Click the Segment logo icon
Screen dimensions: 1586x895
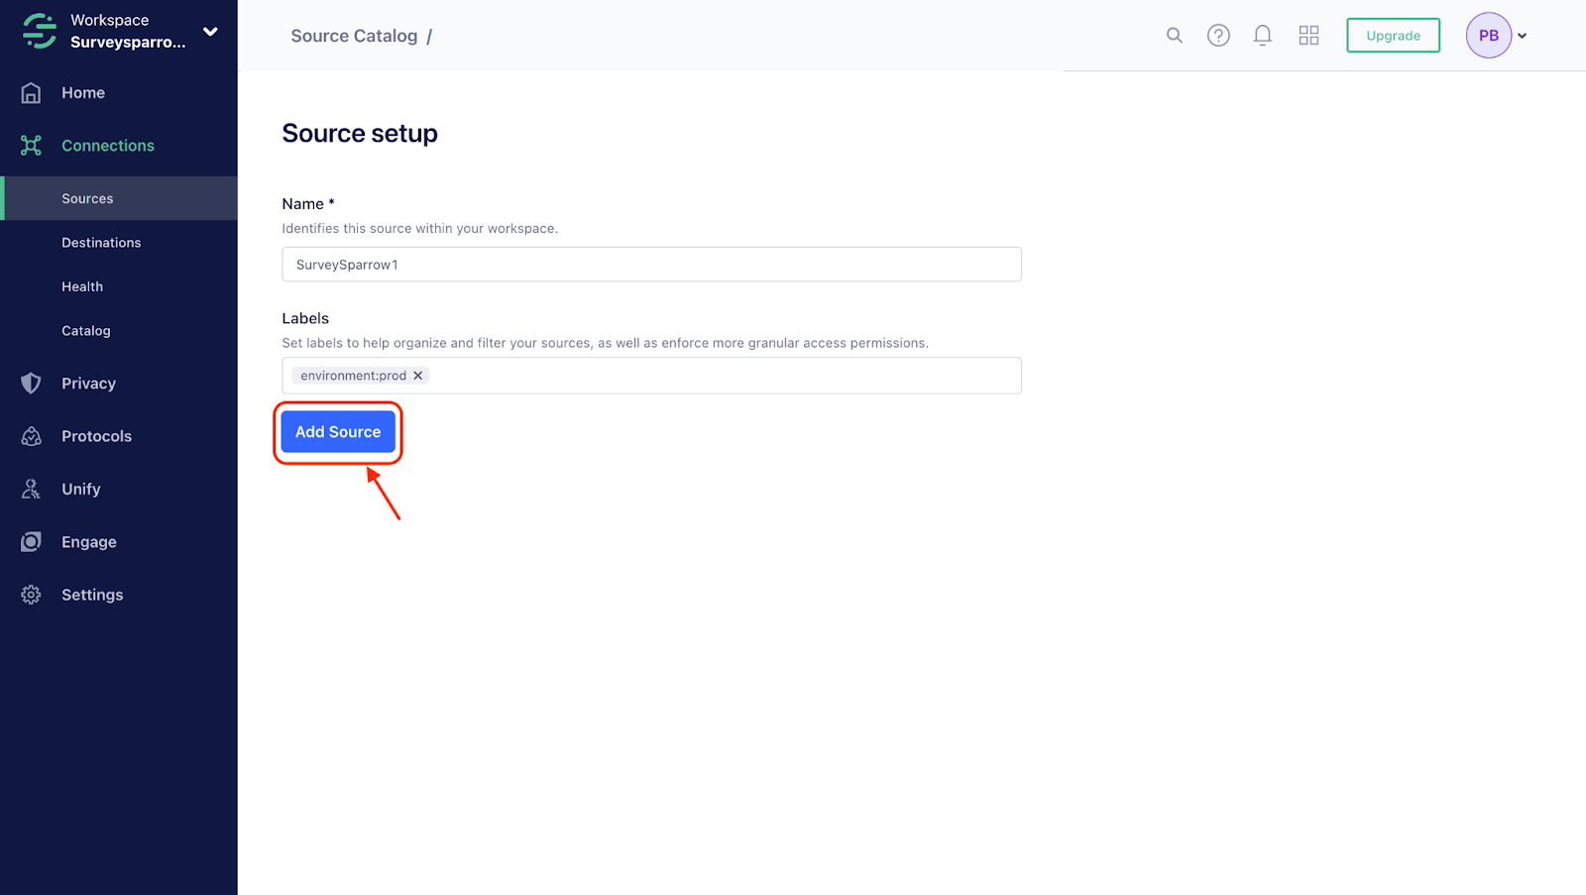coord(40,31)
